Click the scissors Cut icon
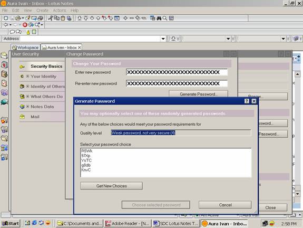 [x=51, y=18]
